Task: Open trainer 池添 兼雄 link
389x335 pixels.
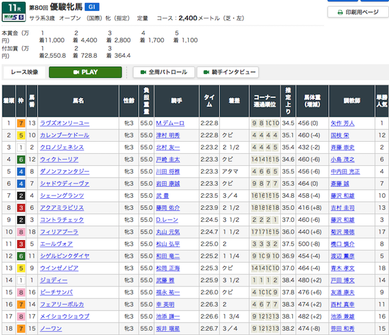Action: point(342,317)
